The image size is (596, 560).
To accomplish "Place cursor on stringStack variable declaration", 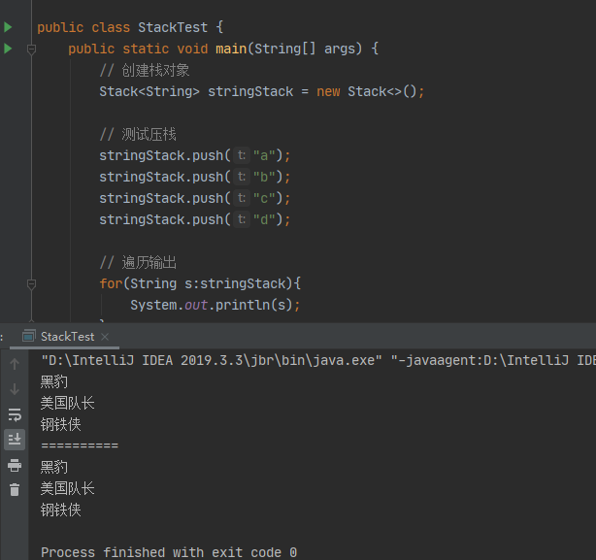I will (250, 91).
